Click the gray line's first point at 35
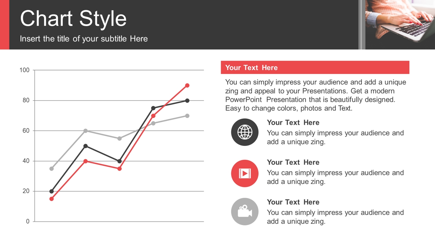The height and width of the screenshot is (245, 435). click(51, 169)
